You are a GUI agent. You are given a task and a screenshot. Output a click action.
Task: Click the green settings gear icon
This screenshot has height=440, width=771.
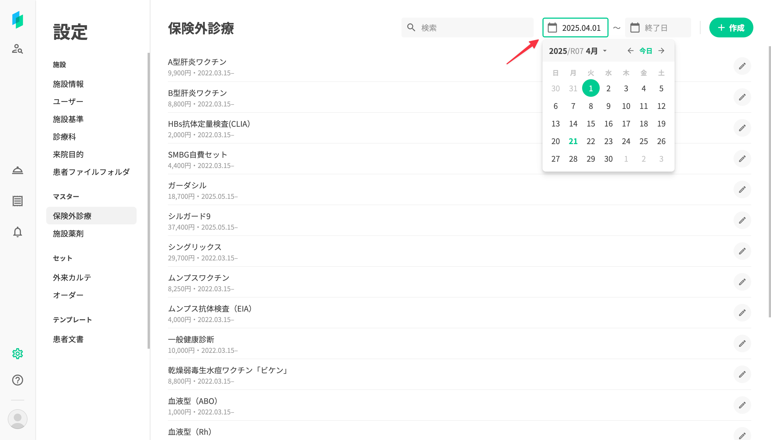pos(17,353)
